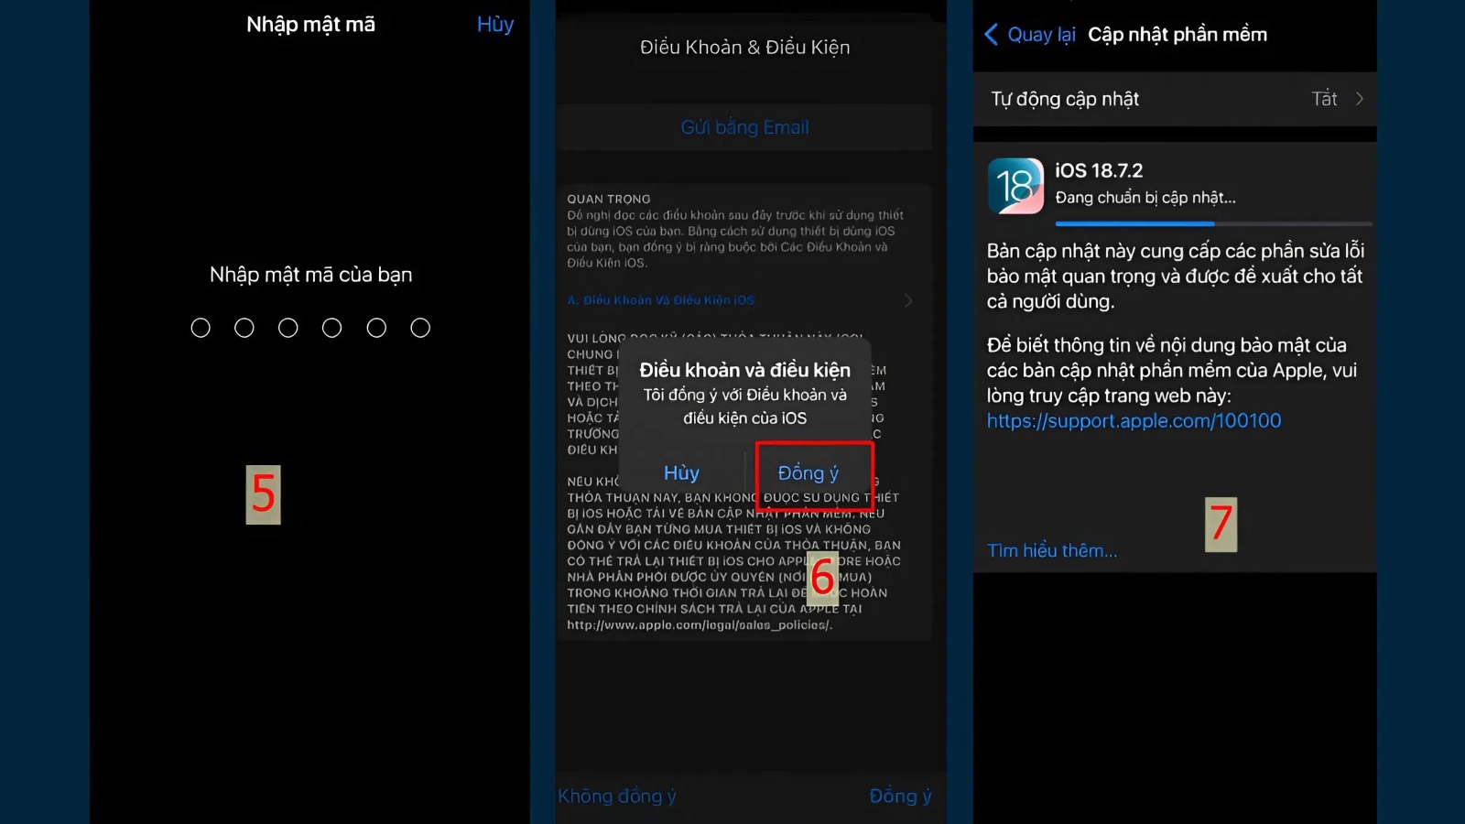This screenshot has height=824, width=1465.
Task: Tap Hủy in the terms confirmation dialog
Action: (x=681, y=472)
